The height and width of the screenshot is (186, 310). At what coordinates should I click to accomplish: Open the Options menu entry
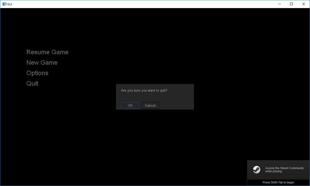(38, 73)
